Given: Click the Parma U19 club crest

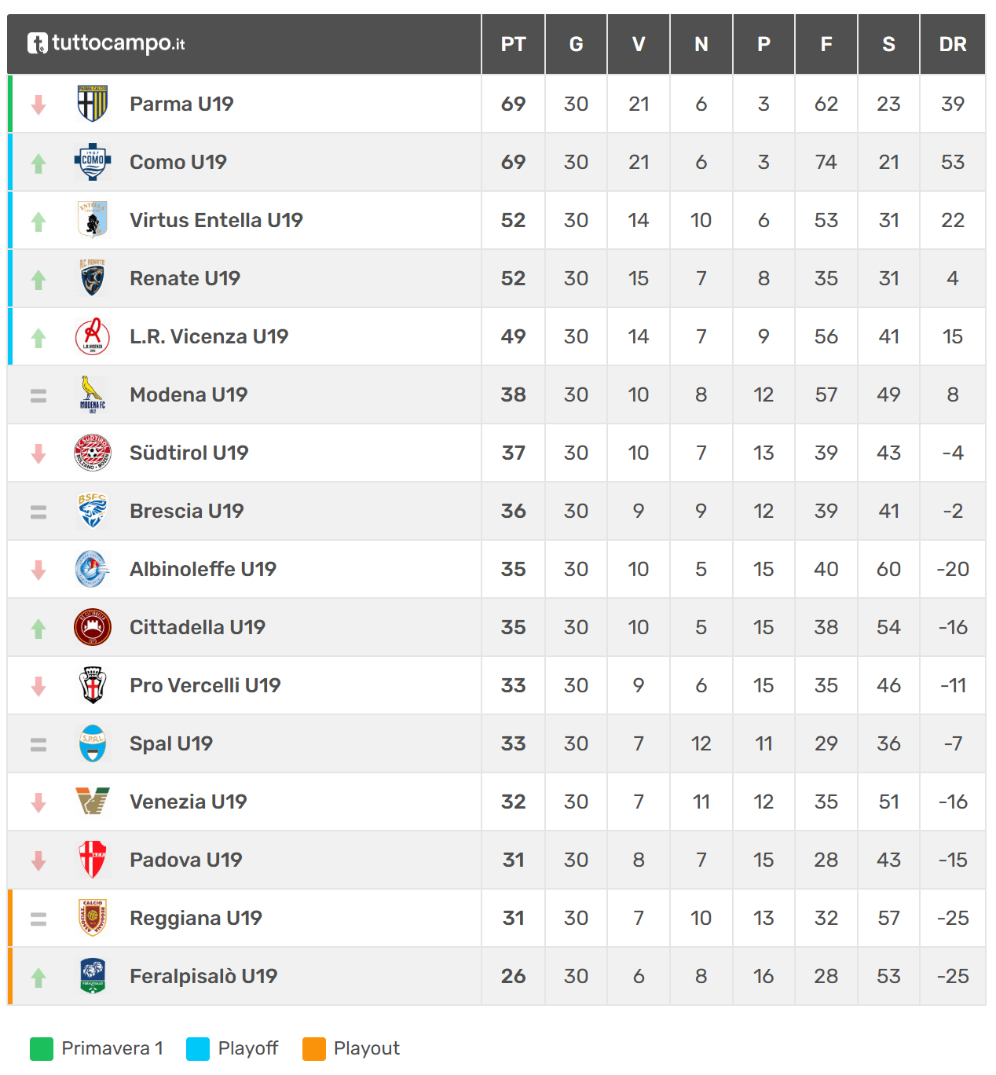Looking at the screenshot, I should click(93, 104).
